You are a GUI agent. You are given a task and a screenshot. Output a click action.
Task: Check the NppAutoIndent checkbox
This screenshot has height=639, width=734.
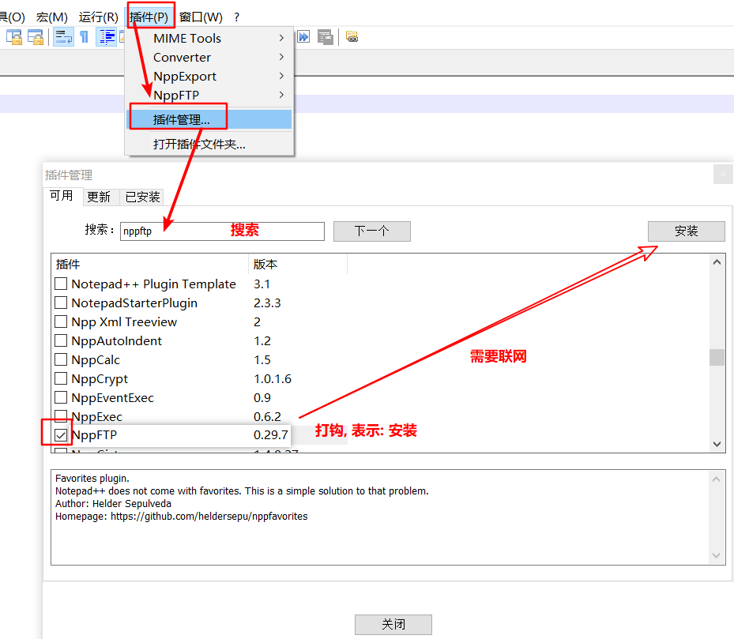click(x=61, y=340)
